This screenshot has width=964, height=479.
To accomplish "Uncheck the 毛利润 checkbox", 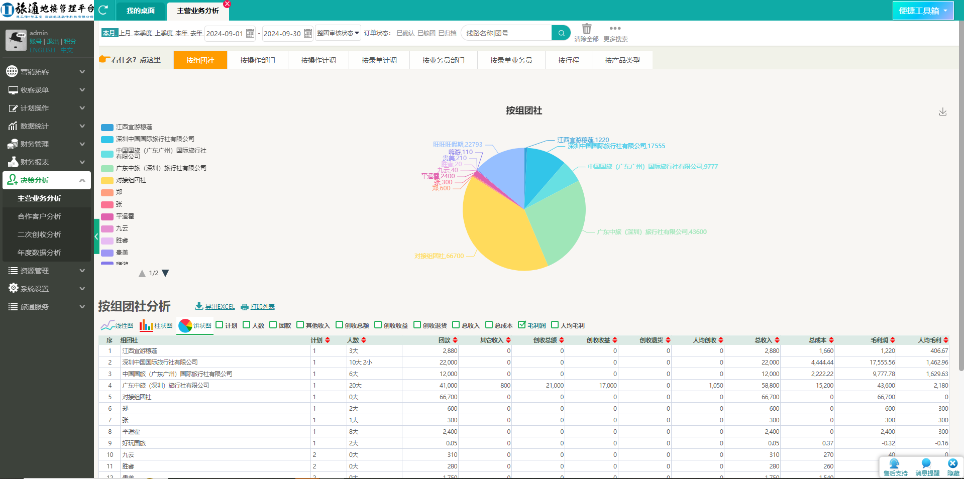I will 522,325.
